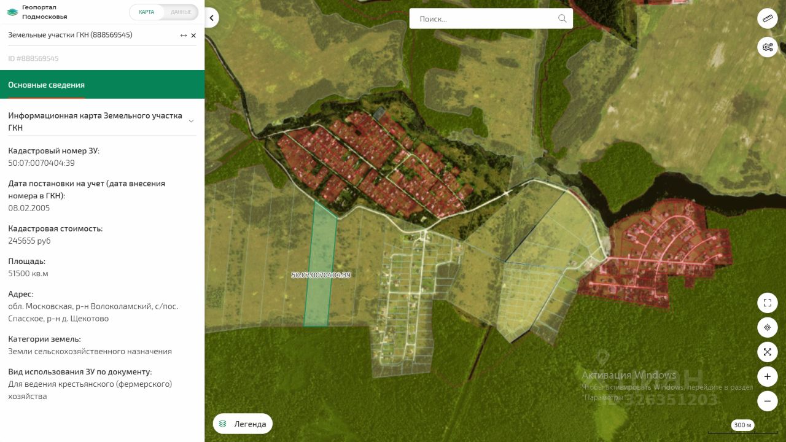Viewport: 786px width, 442px height.
Task: Zoom in with the plus button
Action: [767, 376]
